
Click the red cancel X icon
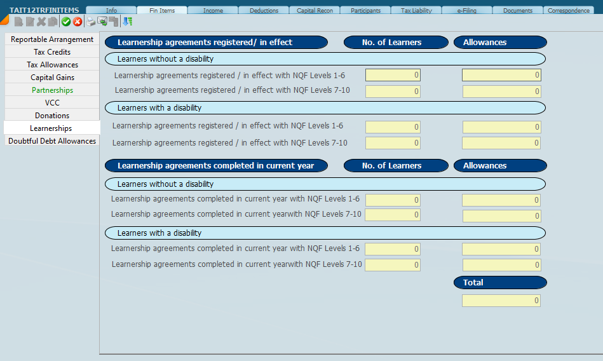[78, 22]
